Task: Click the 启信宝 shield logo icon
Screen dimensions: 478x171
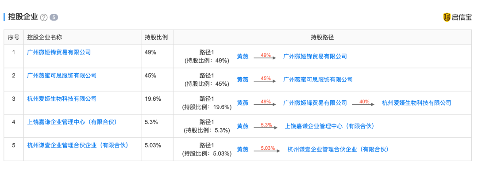Action: (447, 17)
